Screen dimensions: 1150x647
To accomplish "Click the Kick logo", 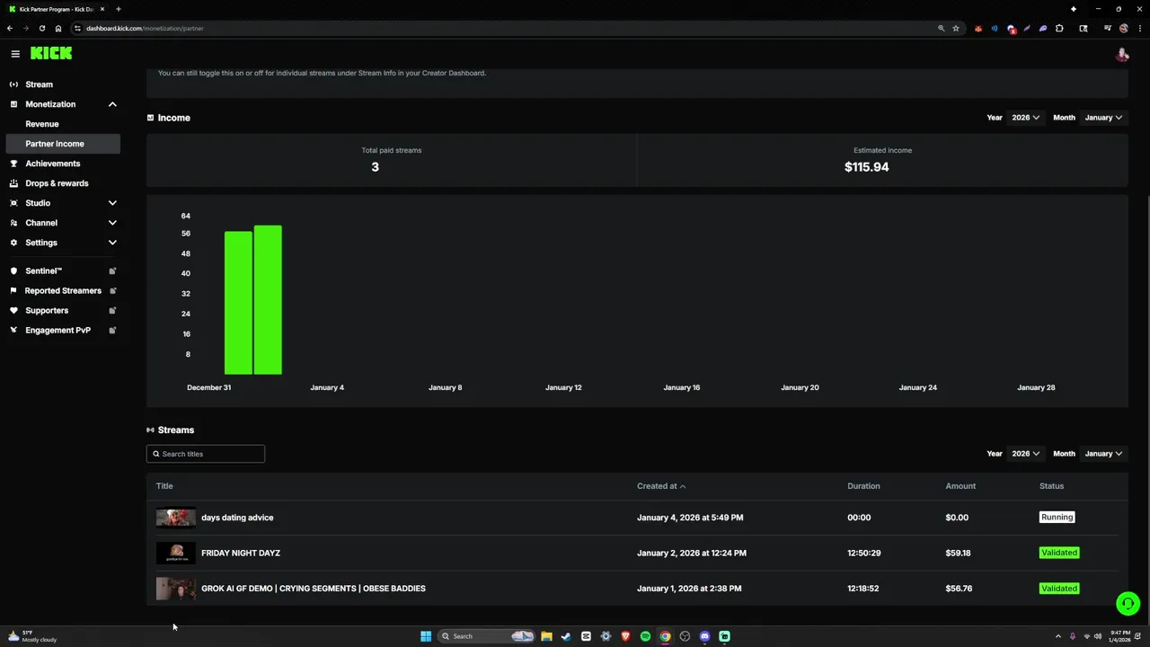I will point(51,54).
